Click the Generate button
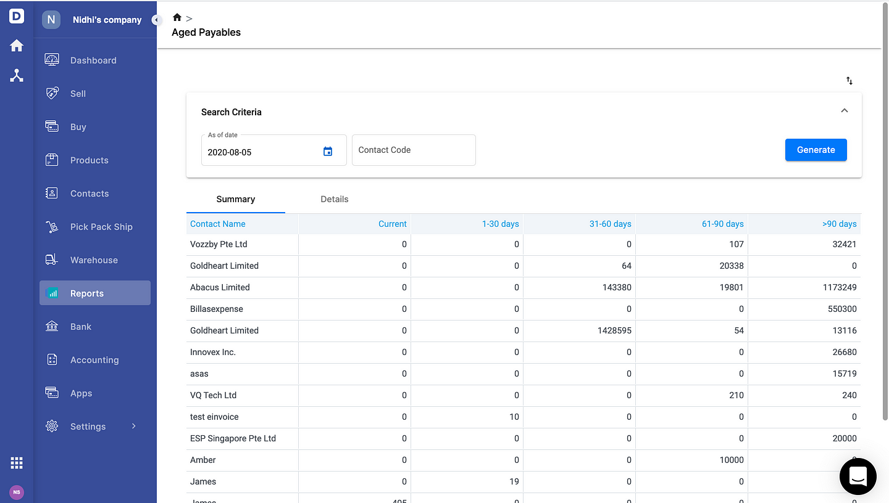Screen dimensions: 889x503 pos(816,150)
